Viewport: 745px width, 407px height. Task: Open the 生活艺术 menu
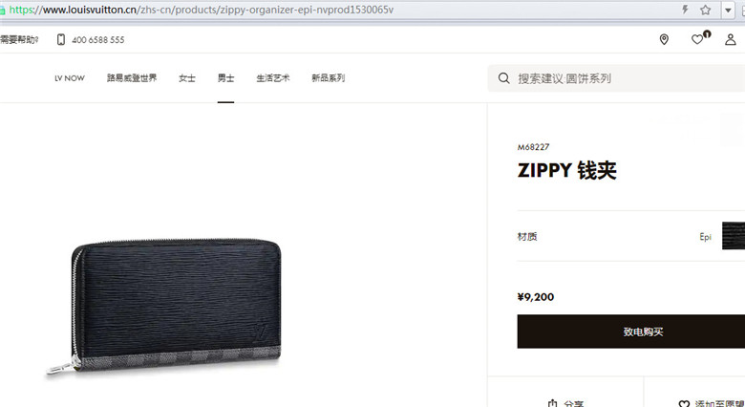click(x=273, y=78)
